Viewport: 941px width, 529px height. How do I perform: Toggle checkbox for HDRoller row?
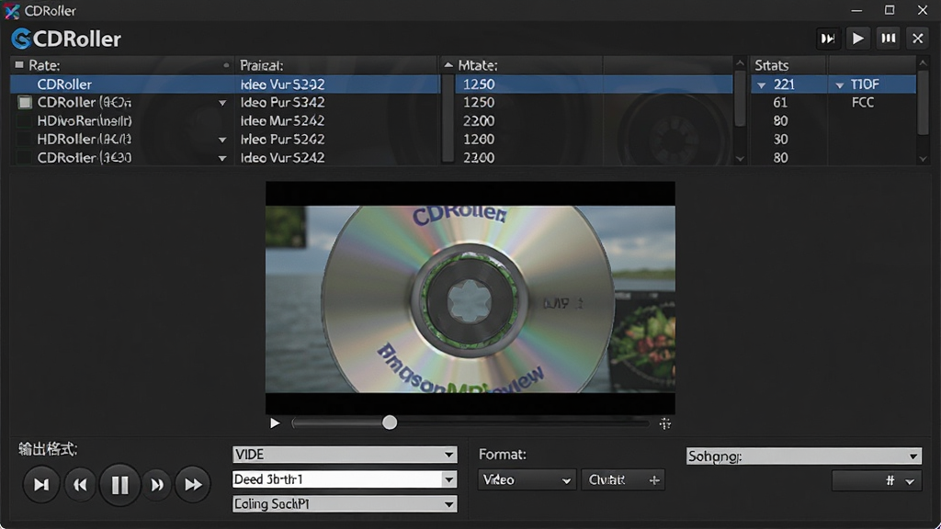click(x=25, y=140)
